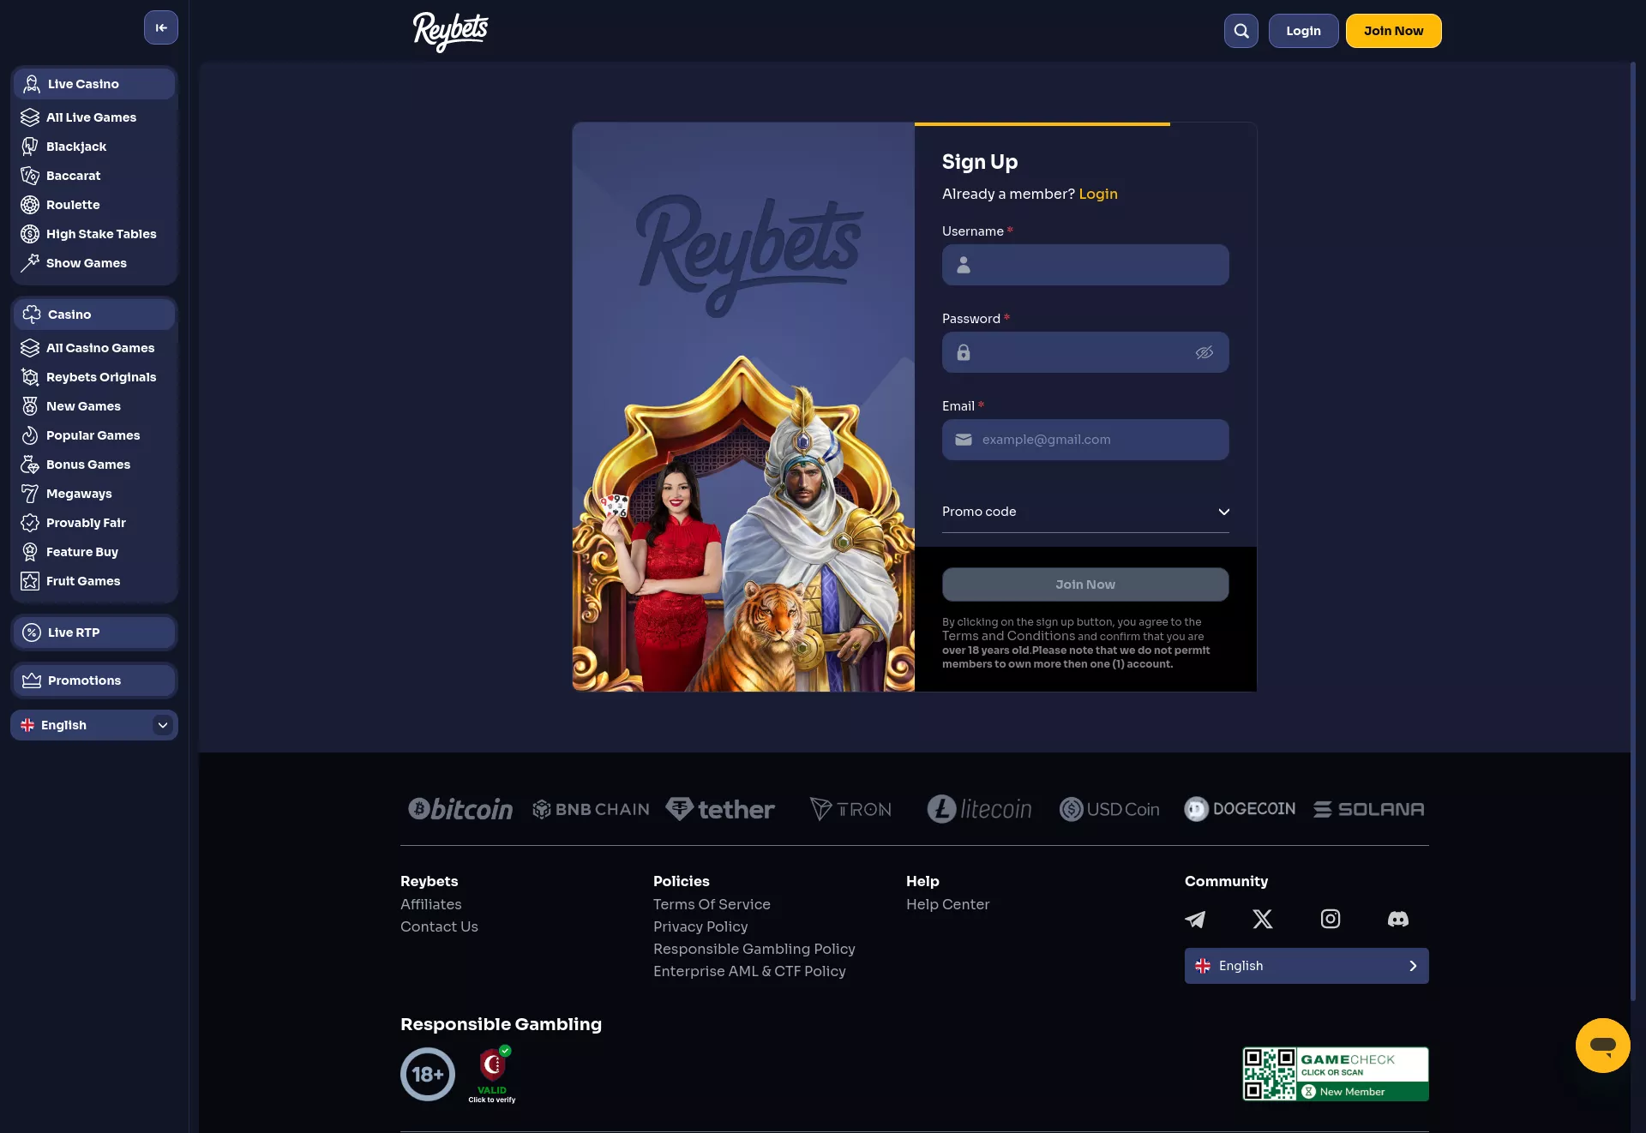Image resolution: width=1646 pixels, height=1133 pixels.
Task: Click the Litecoin logo in footer
Action: (980, 809)
